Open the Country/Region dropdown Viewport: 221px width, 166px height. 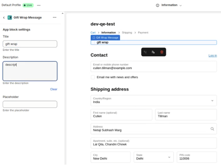coord(154,101)
